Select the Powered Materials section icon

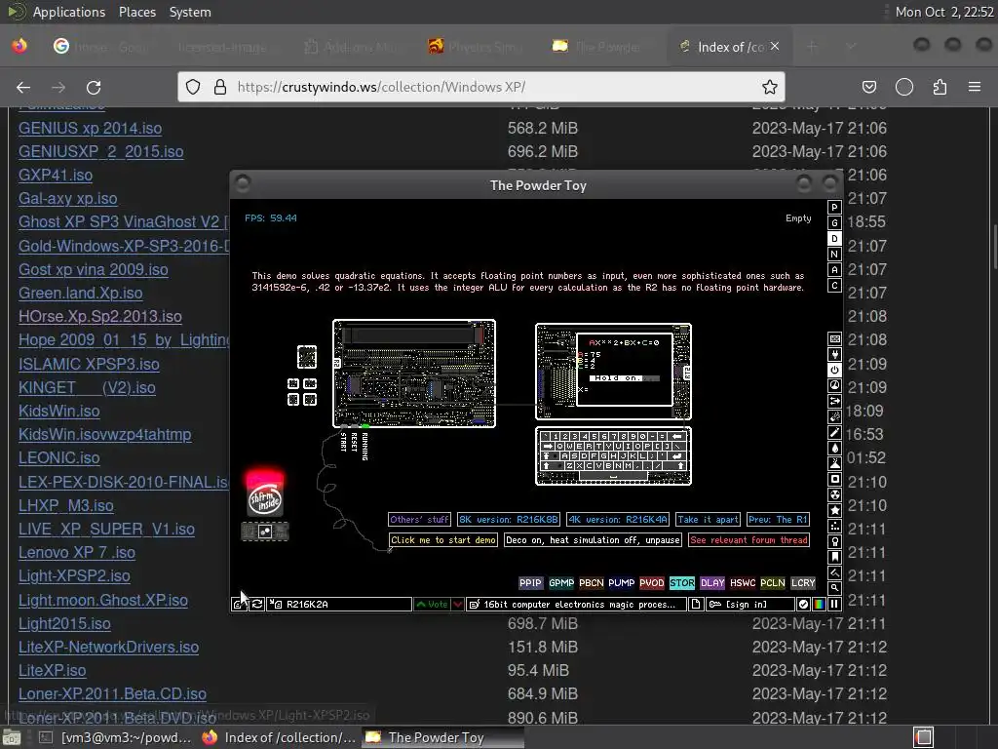point(834,370)
